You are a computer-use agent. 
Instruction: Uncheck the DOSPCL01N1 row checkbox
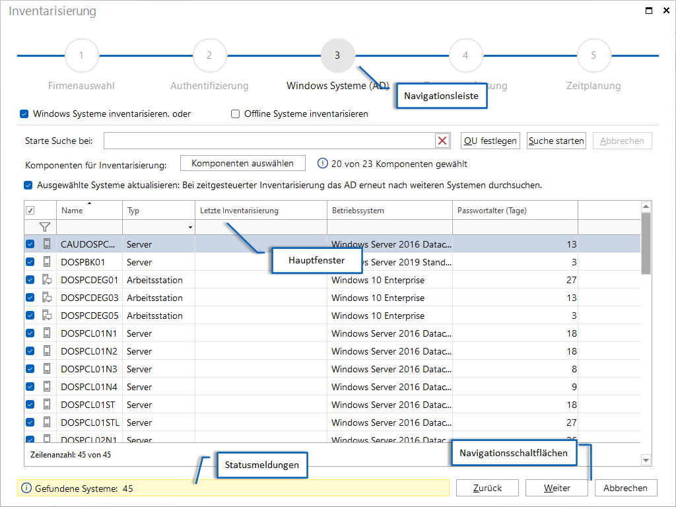click(x=30, y=333)
